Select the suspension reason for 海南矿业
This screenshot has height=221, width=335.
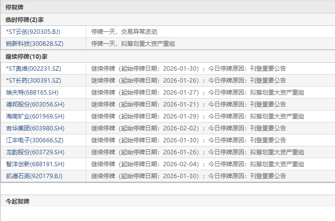pyautogui.click(x=197, y=116)
